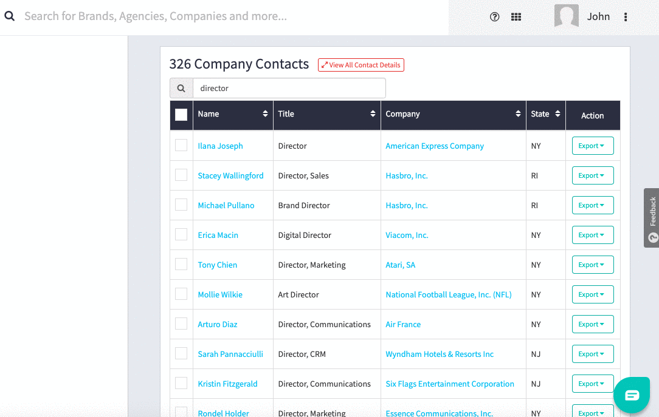Open Air France company link
Screen dimensions: 659x417
point(403,325)
